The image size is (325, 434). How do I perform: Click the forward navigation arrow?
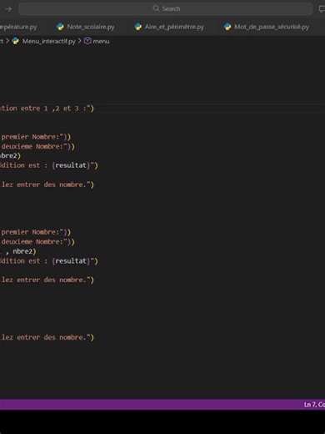click(8, 9)
